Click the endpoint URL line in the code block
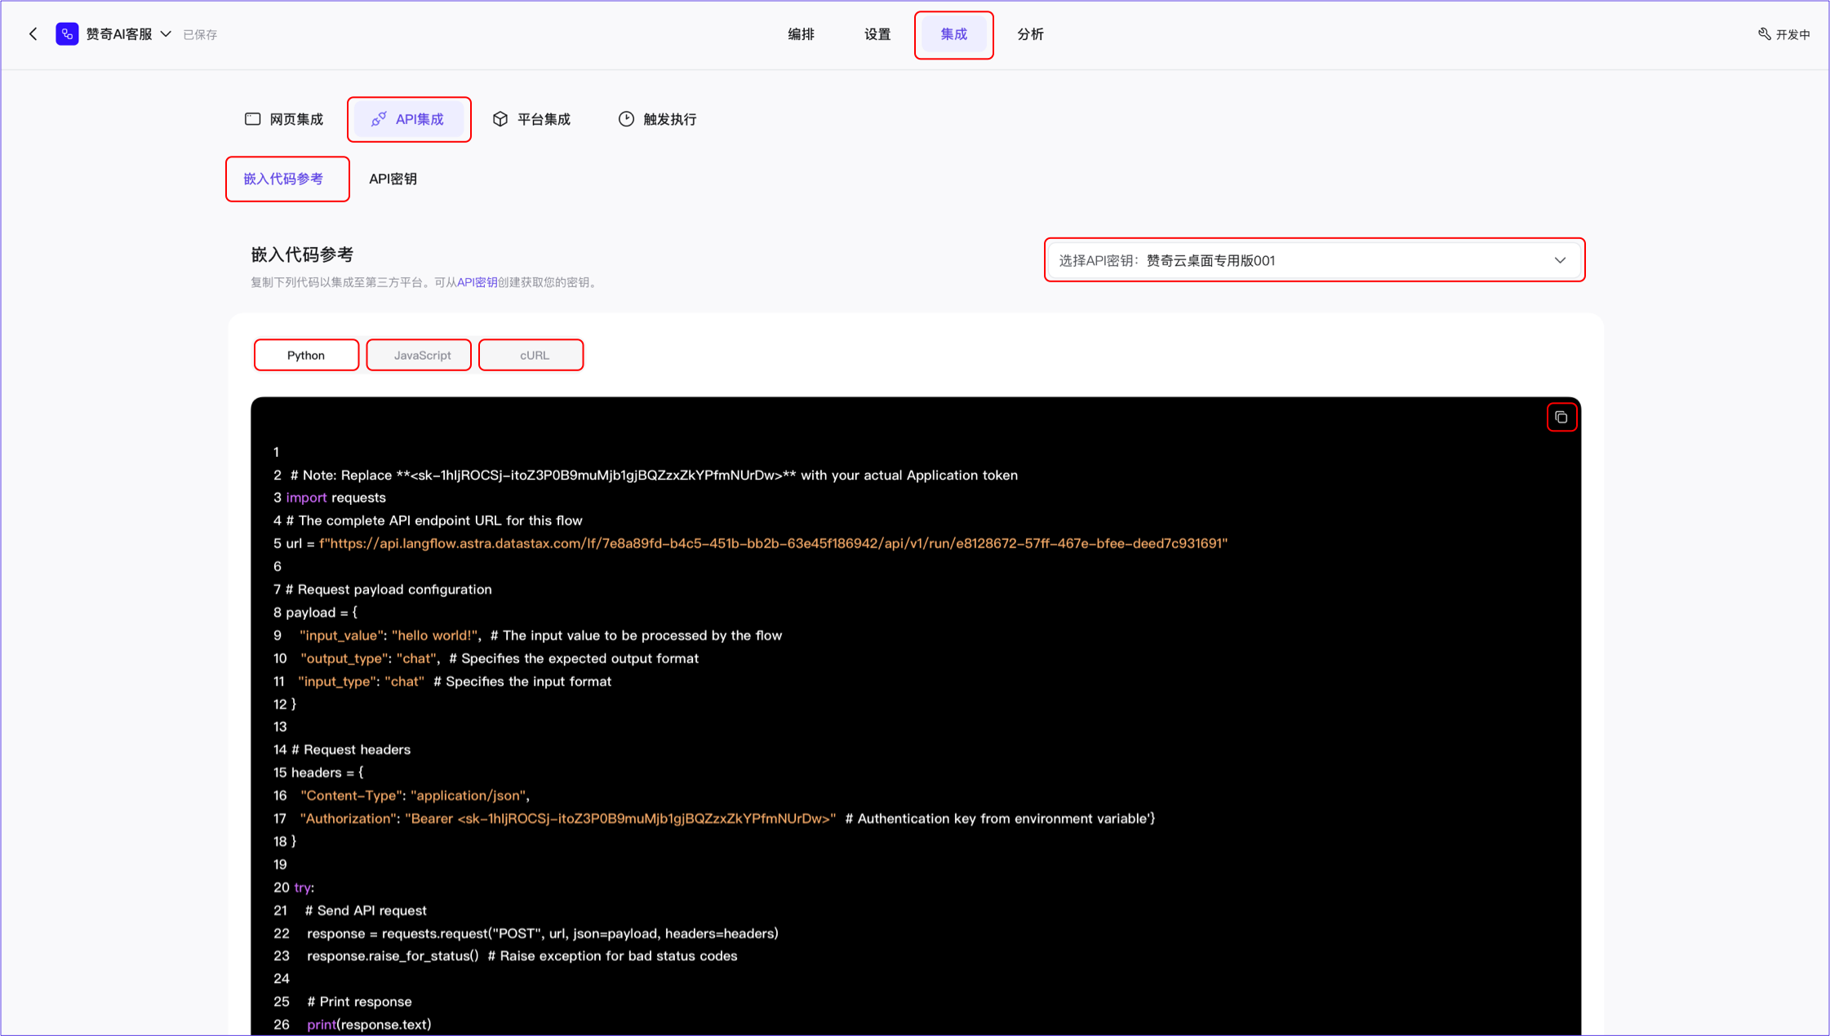The width and height of the screenshot is (1830, 1036). point(772,543)
